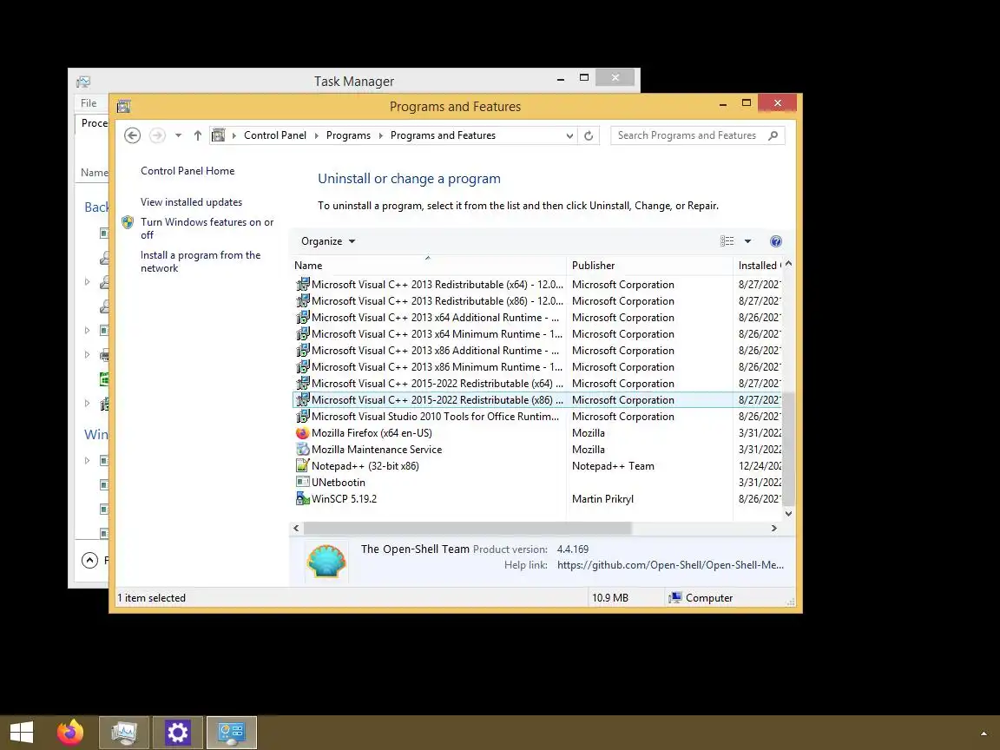Open the recent locations dropdown arrow
Image resolution: width=1000 pixels, height=750 pixels.
(x=179, y=135)
